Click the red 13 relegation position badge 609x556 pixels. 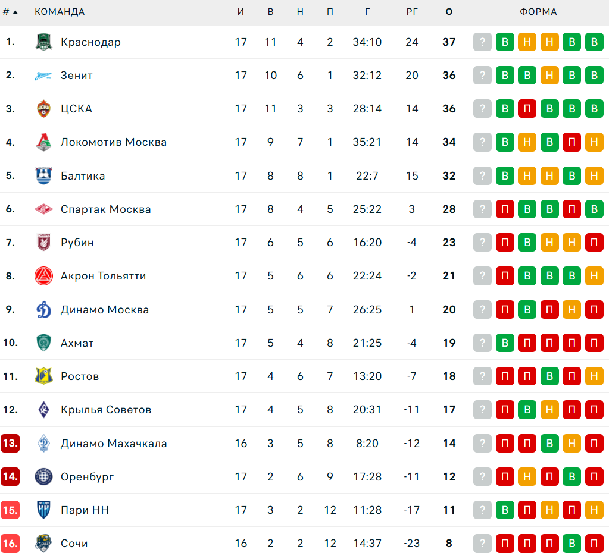pos(11,444)
